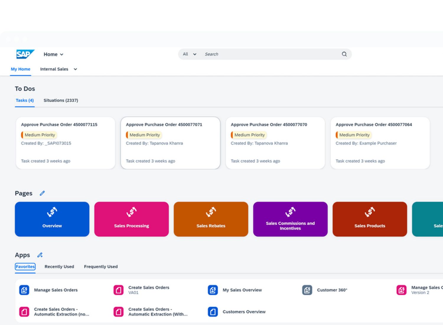The height and width of the screenshot is (325, 443).
Task: Open the All search scope dropdown
Action: pyautogui.click(x=189, y=54)
